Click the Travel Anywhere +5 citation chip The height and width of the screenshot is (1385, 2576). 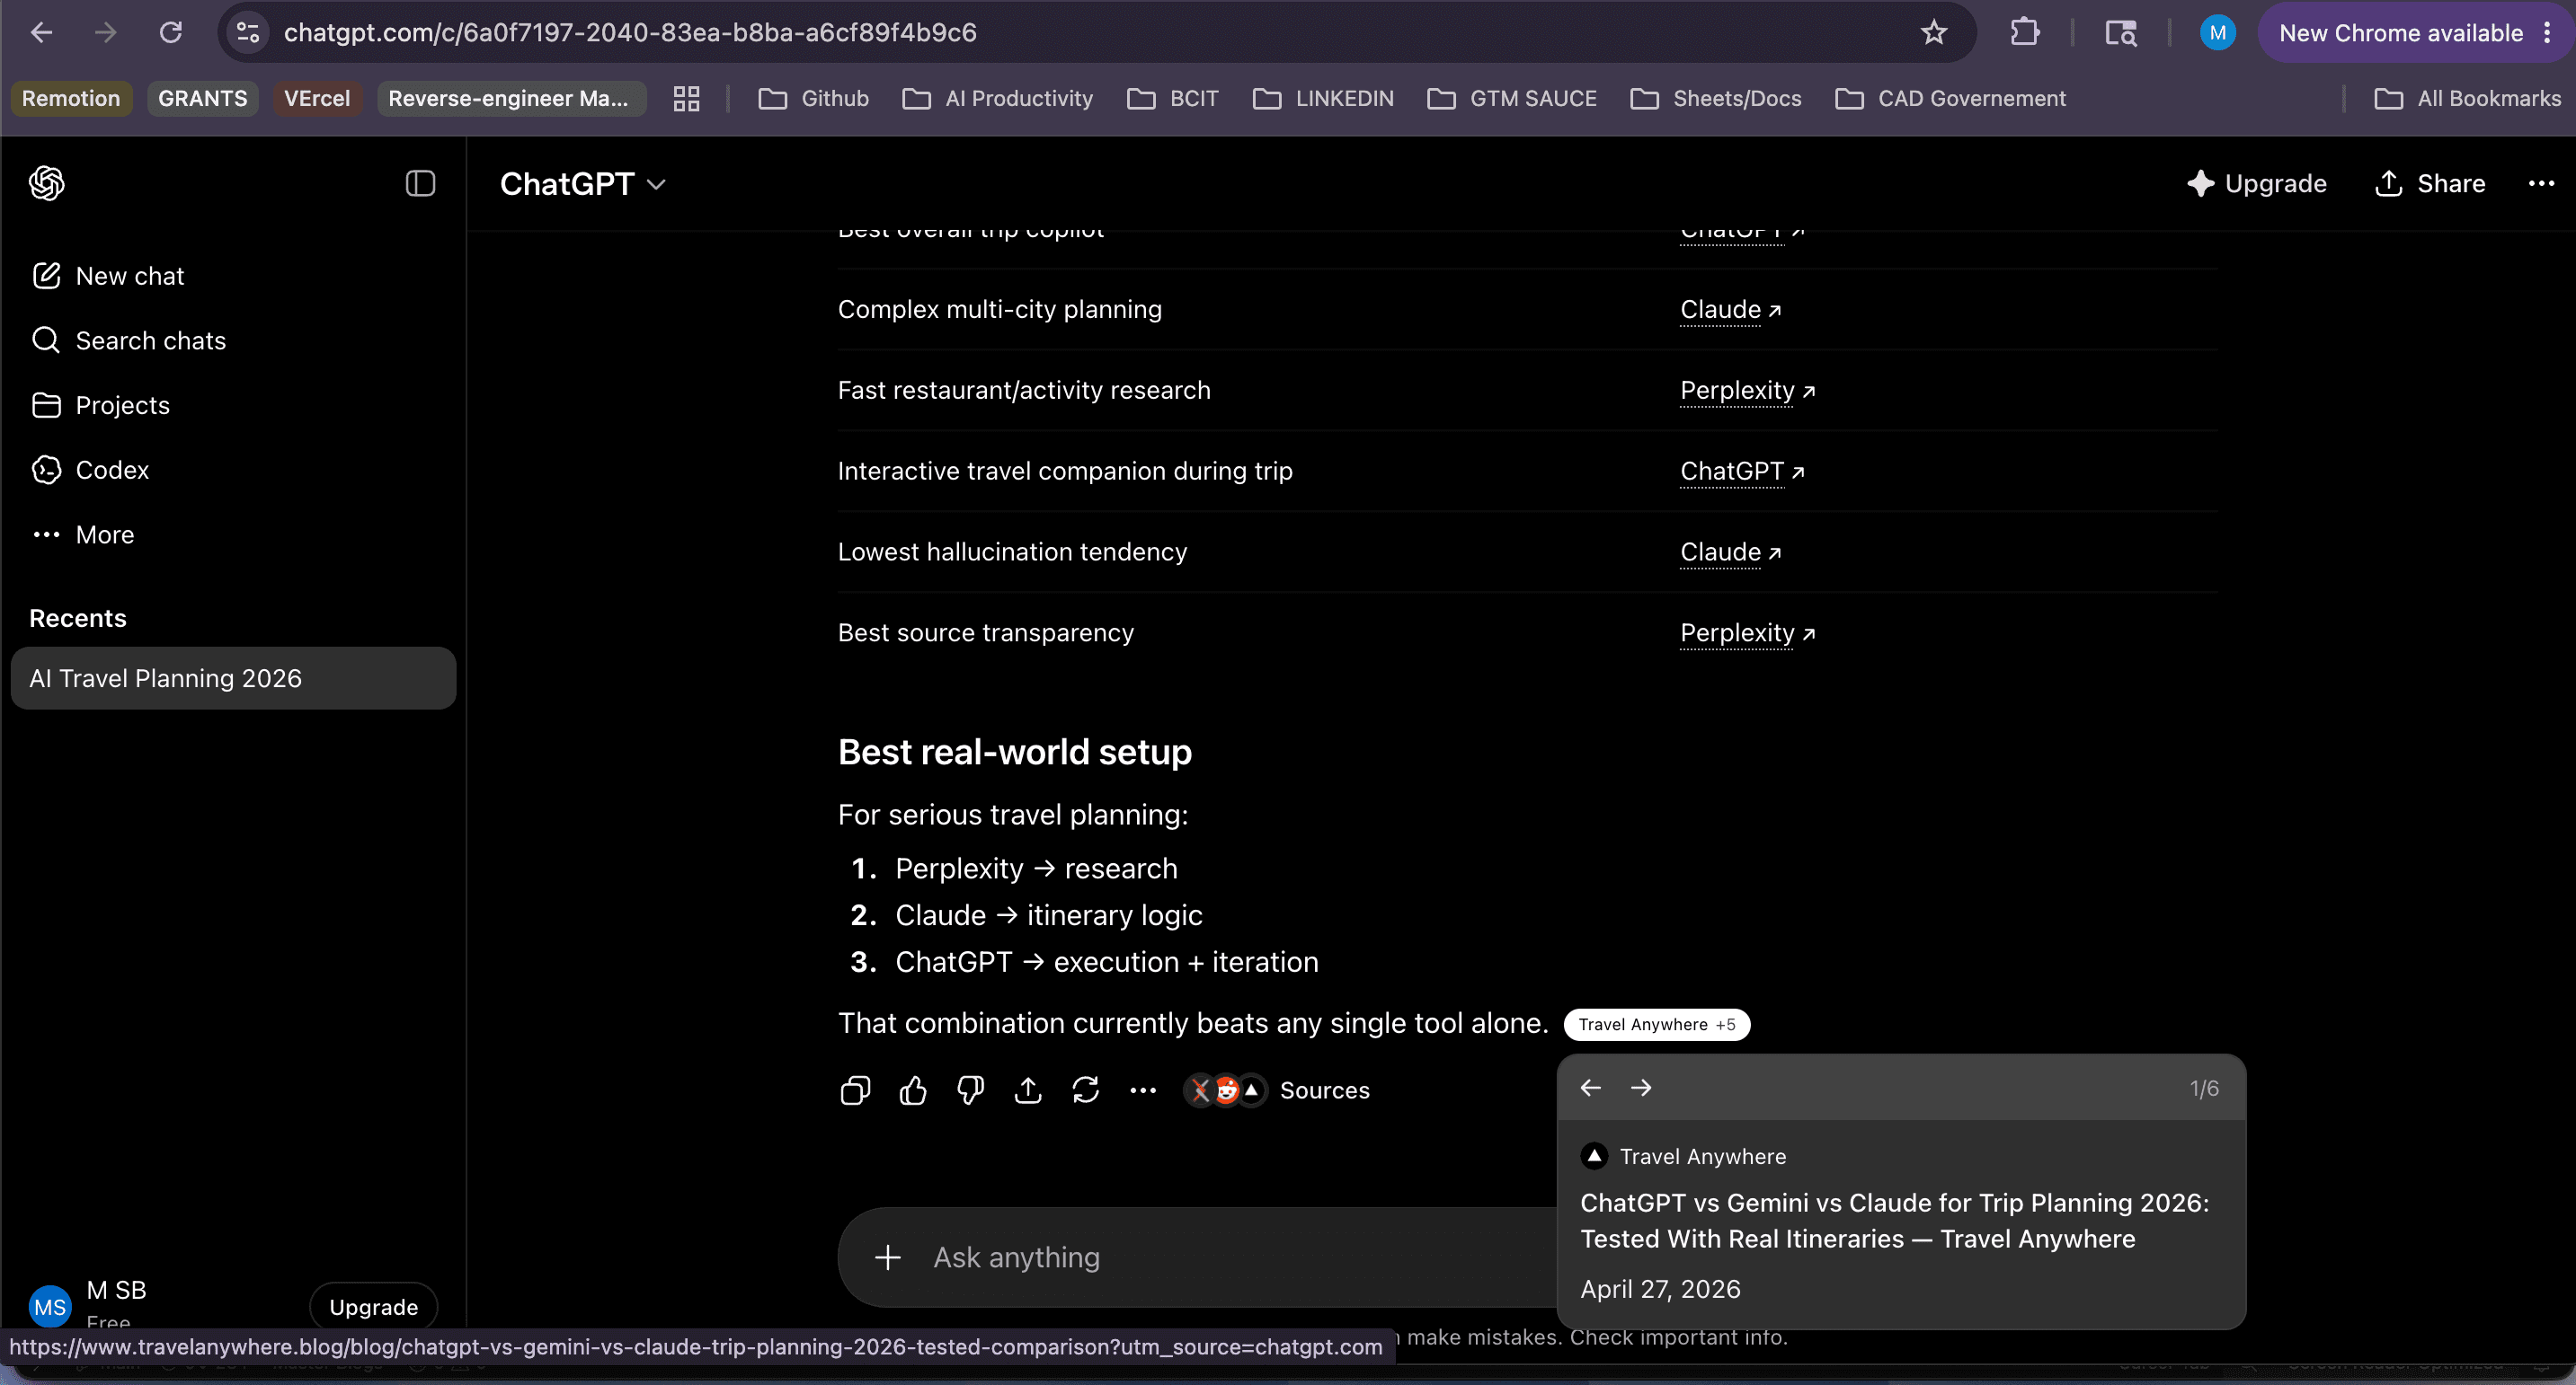click(1657, 1024)
